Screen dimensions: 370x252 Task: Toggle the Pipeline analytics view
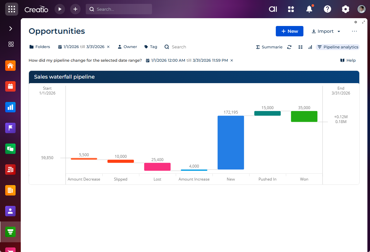click(x=338, y=47)
